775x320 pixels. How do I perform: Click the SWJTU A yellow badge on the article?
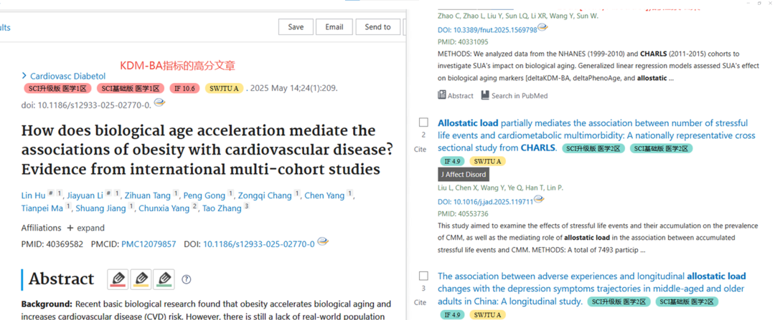coord(224,89)
